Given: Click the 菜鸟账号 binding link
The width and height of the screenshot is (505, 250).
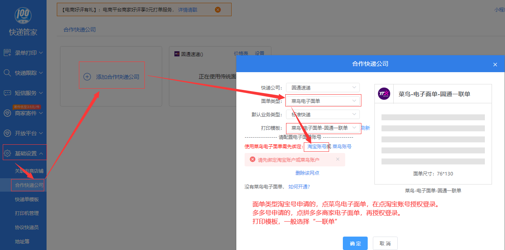Looking at the screenshot, I should [x=342, y=146].
